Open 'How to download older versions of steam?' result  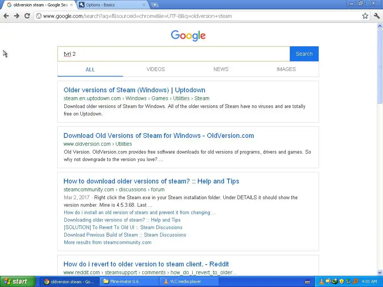151,181
